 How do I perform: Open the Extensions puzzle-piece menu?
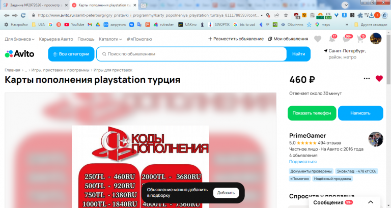[x=360, y=15]
